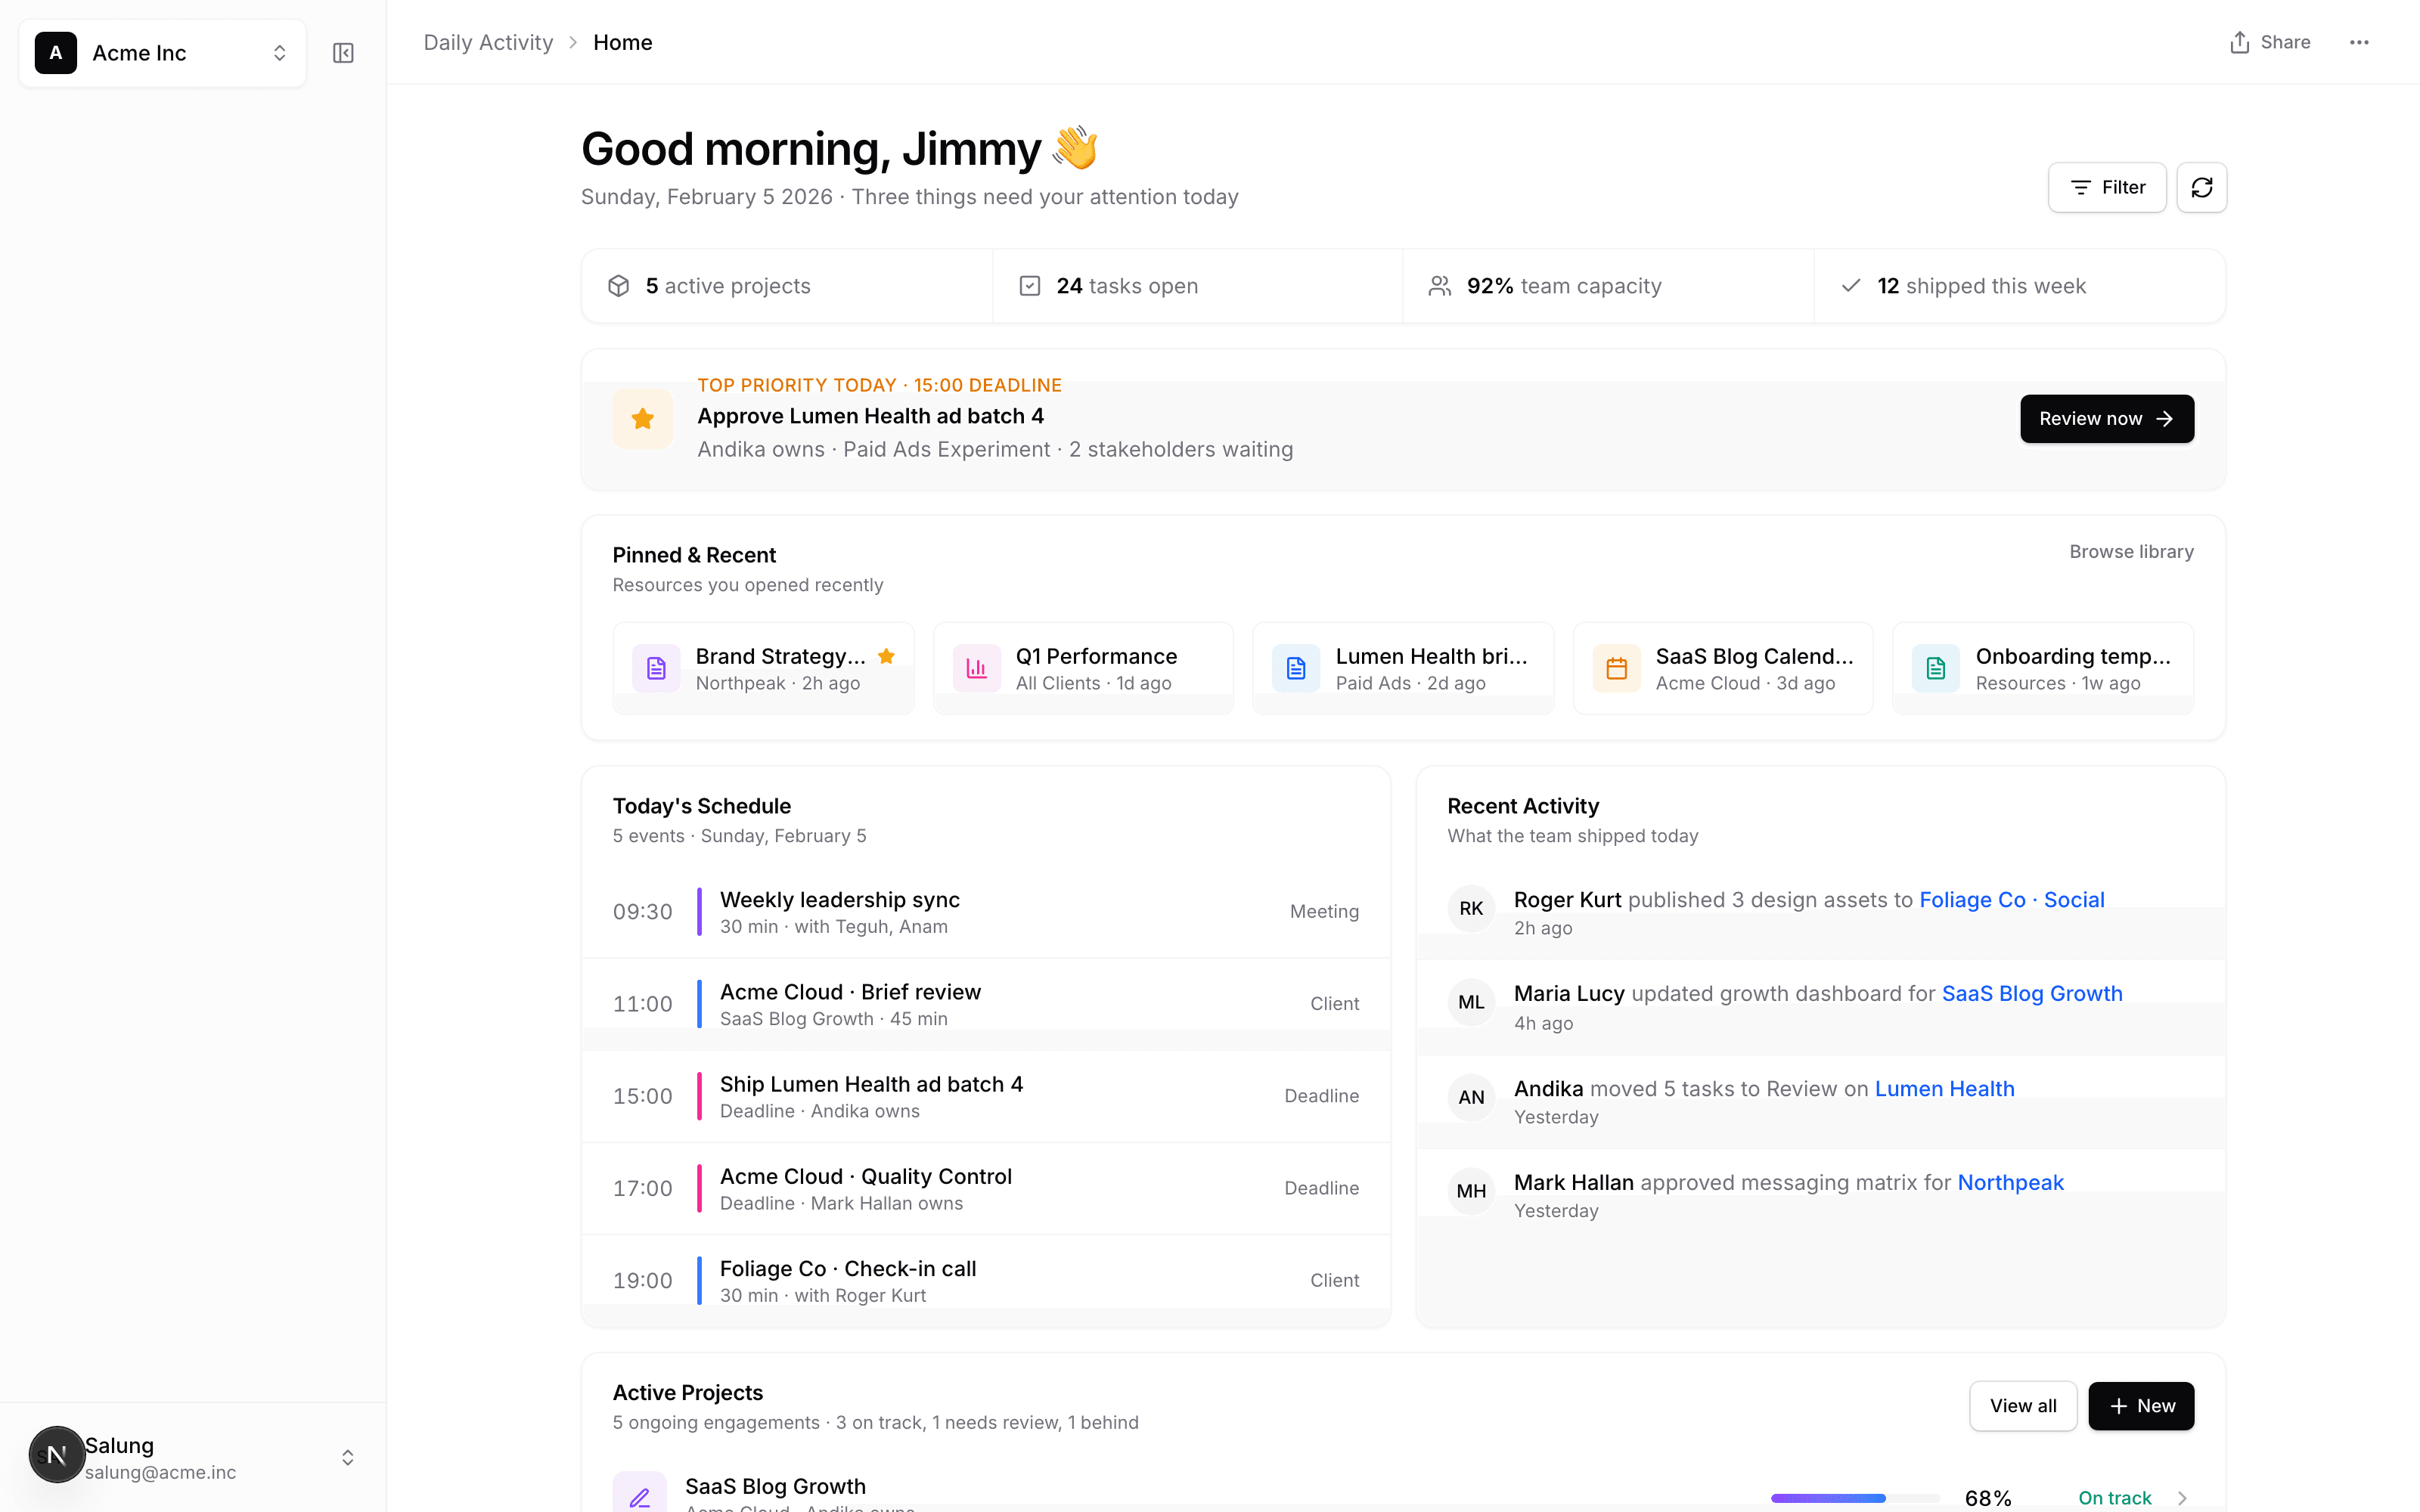2420x1512 pixels.
Task: Expand the Salung account menu
Action: pyautogui.click(x=192, y=1457)
